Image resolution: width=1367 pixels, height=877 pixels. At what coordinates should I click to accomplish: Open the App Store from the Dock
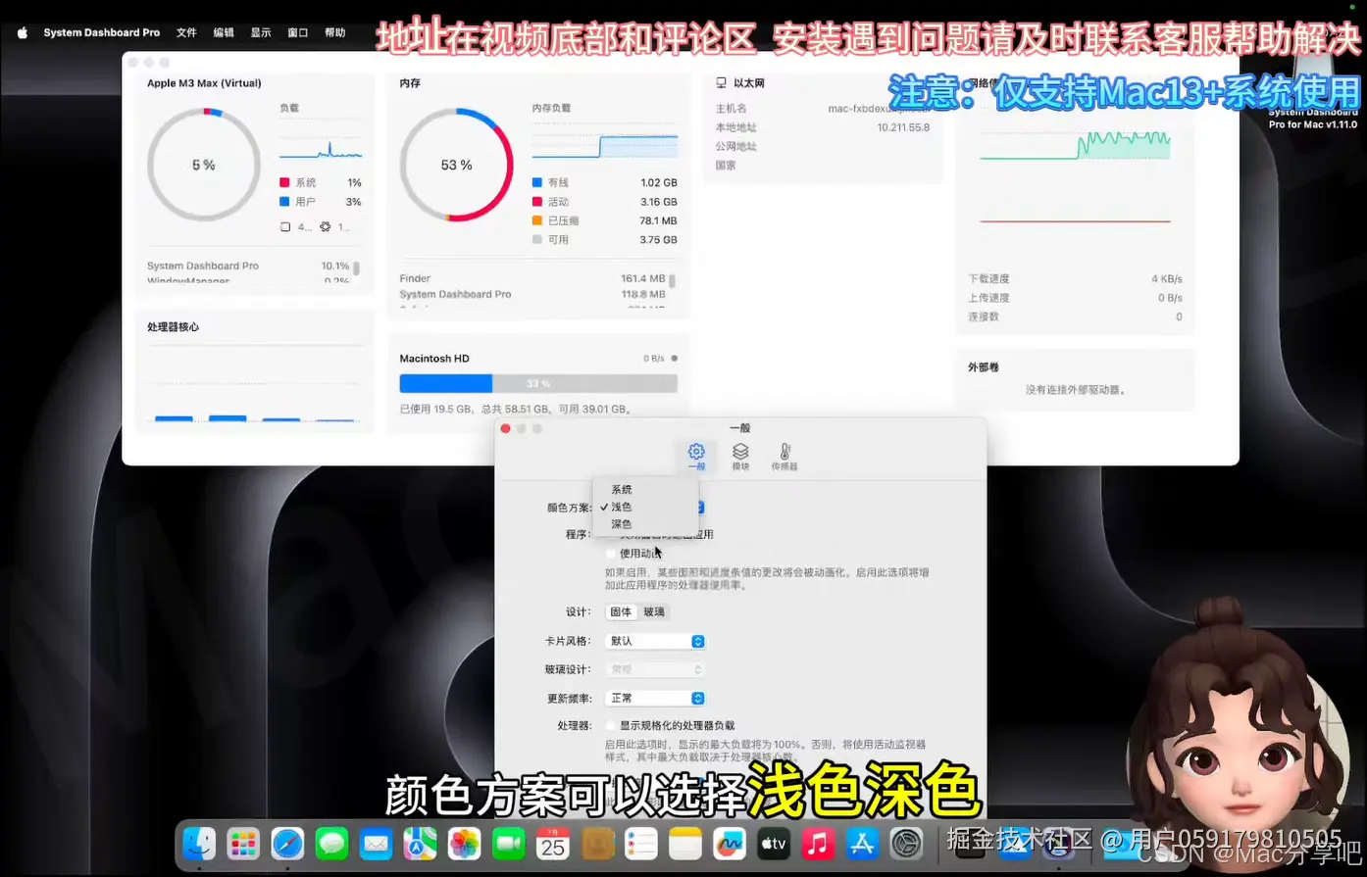[861, 843]
